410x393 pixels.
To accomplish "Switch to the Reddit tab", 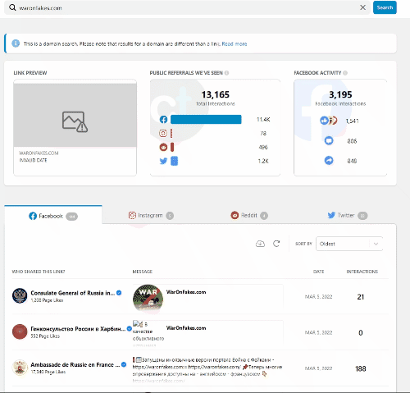I will (x=249, y=216).
